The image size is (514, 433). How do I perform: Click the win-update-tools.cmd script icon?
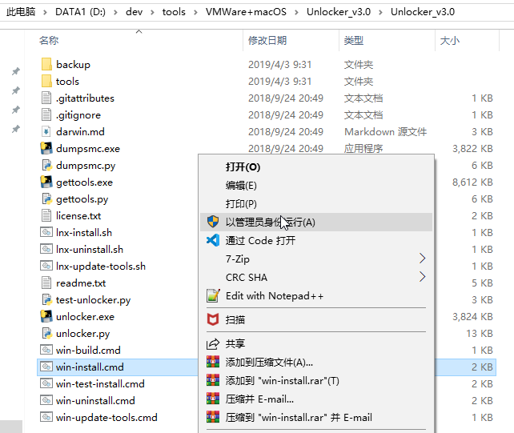(46, 417)
